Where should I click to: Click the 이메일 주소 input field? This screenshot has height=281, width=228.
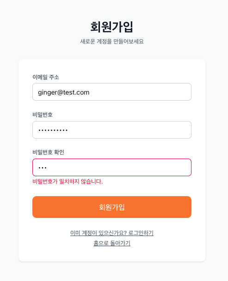[x=112, y=92]
